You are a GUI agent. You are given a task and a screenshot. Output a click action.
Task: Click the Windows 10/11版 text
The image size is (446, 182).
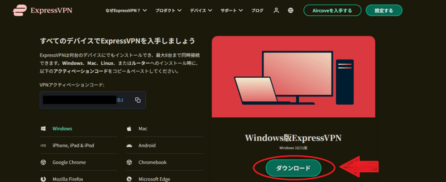click(x=293, y=148)
